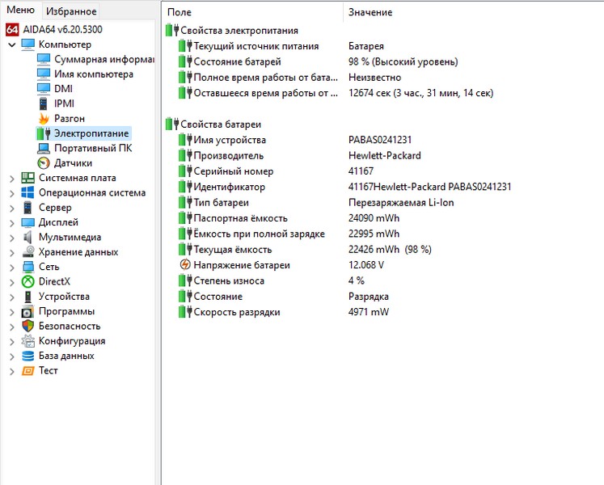604x485 pixels.
Task: Click the Безопасность shield icon
Action: 27,326
